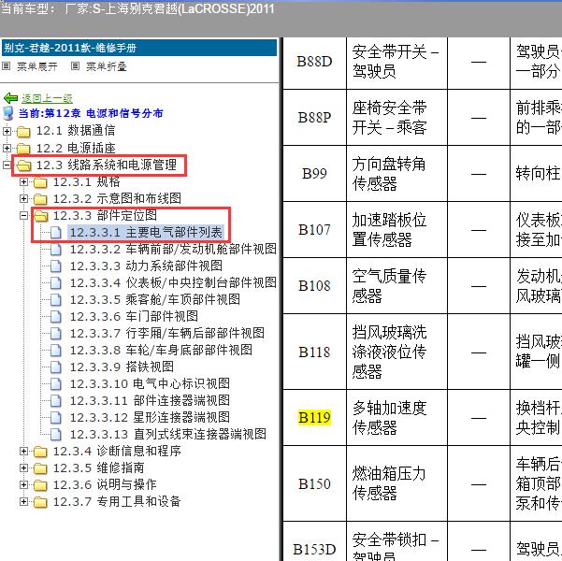Click page icon of 12.3.3.11 部件连接器端视图
562x561 pixels.
[x=55, y=401]
